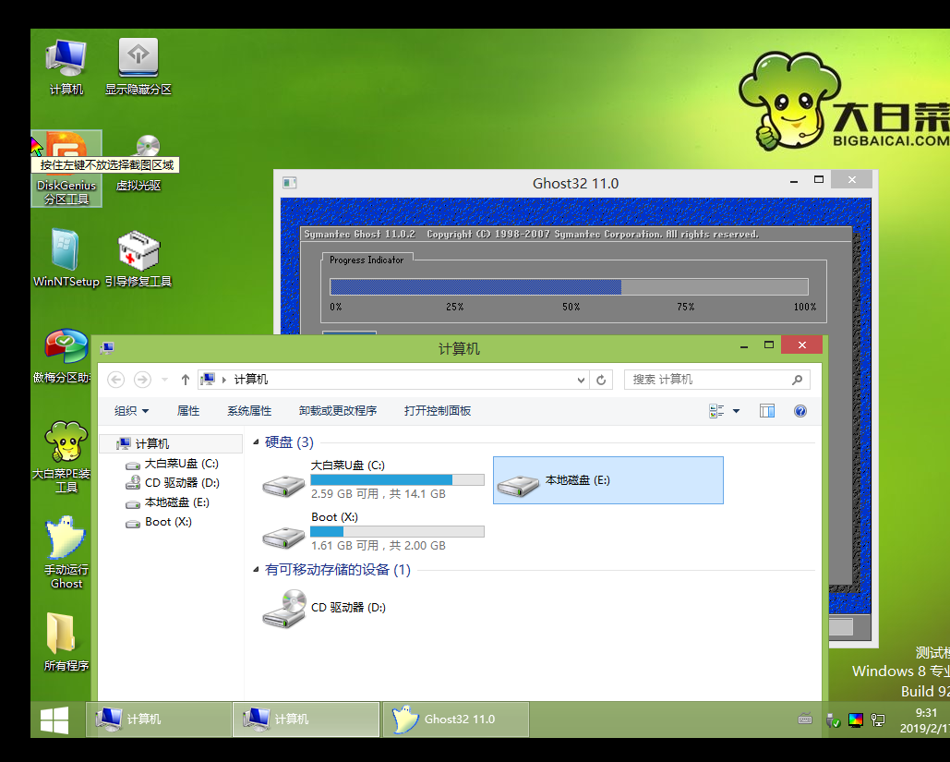Select the Boot (X:) drive tile
This screenshot has width=950, height=762.
tap(373, 532)
